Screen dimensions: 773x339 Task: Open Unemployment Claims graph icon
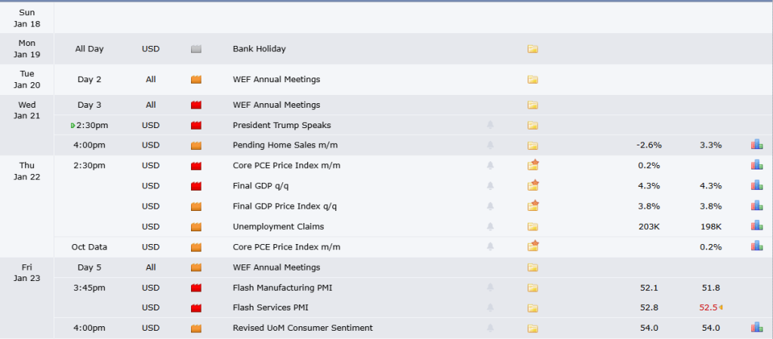(756, 226)
